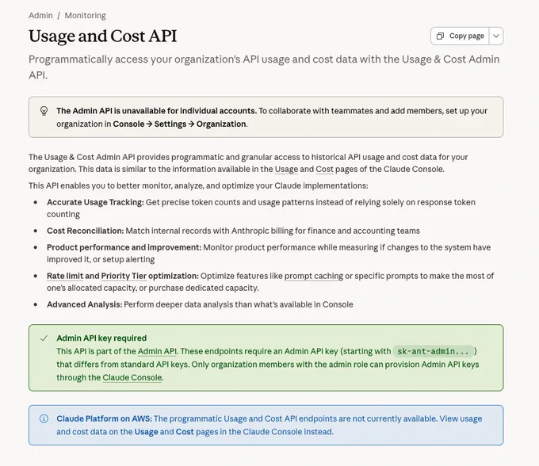The height and width of the screenshot is (466, 539).
Task: Click the checkmark icon in green callout
Action: [44, 338]
